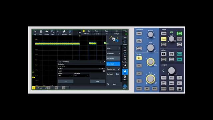This screenshot has height=120, width=213.
Task: Tap the Screenshot camera icon in the toolbar
Action: pos(47,32)
